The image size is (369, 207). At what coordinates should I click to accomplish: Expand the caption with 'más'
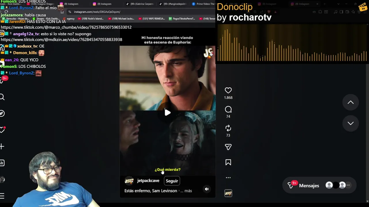click(188, 191)
